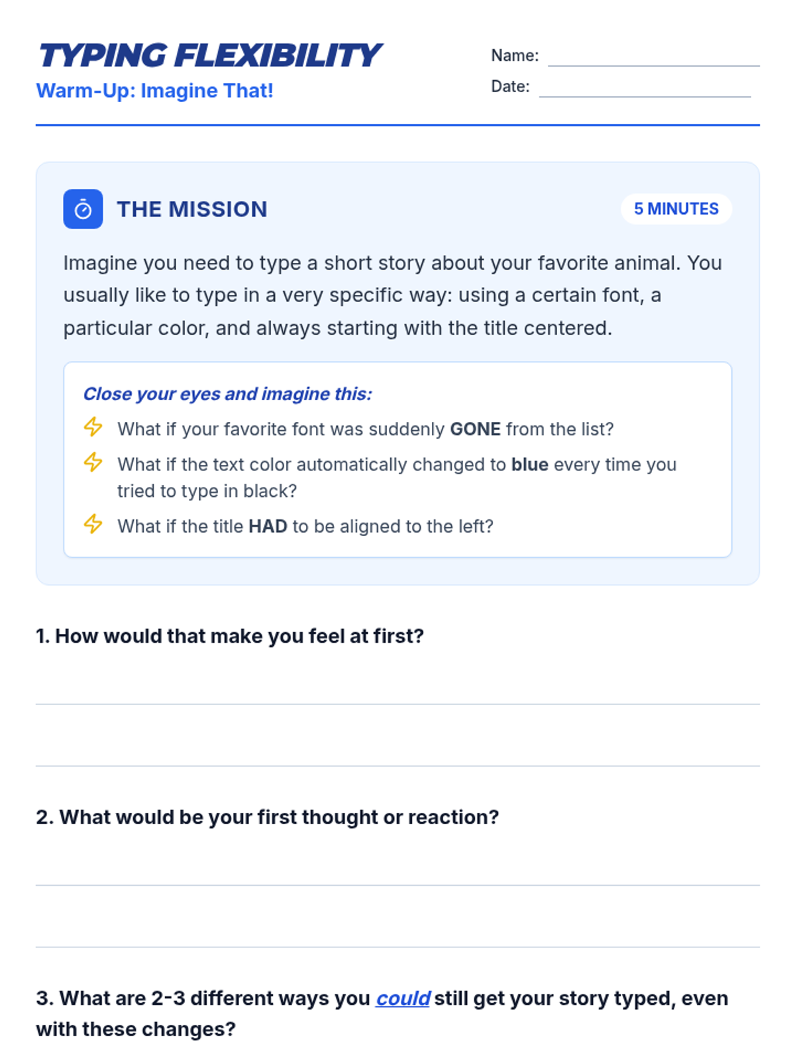Image resolution: width=795 pixels, height=1060 pixels.
Task: Click the lightning bolt next to favorite font question
Action: [93, 427]
